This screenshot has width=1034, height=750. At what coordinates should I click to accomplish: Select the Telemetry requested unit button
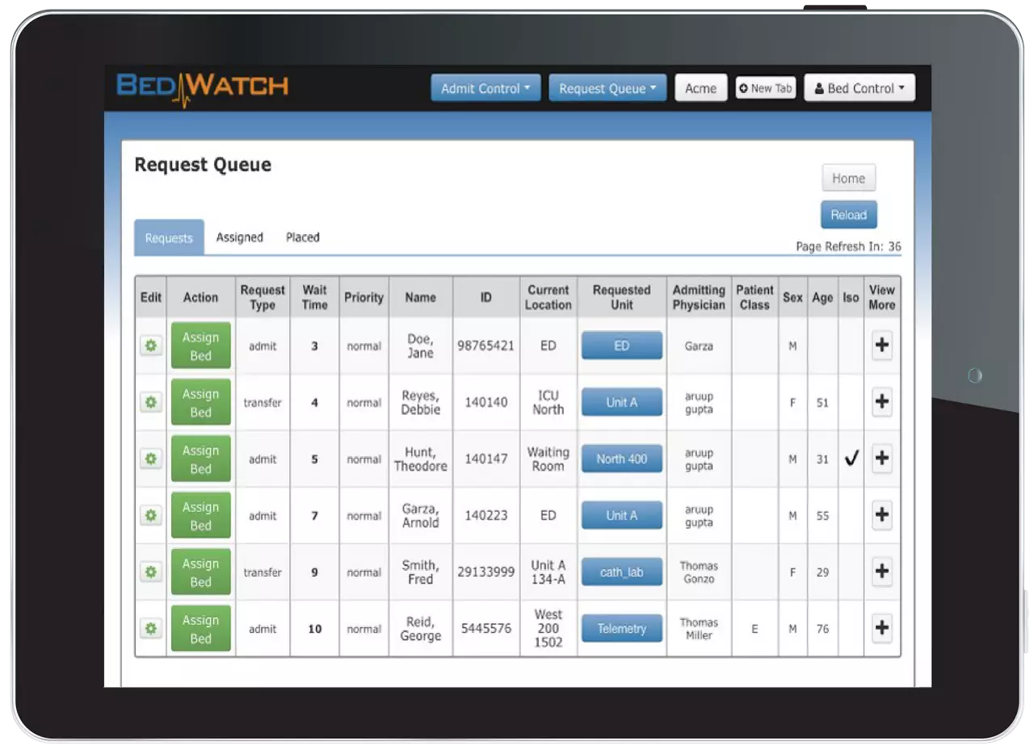click(621, 629)
